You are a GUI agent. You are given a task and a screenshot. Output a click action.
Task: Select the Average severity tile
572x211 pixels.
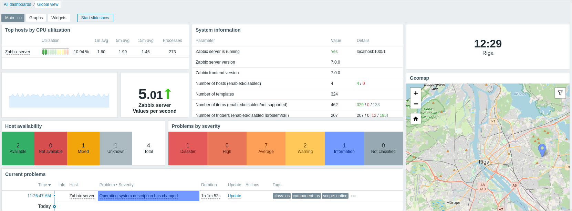[266, 148]
